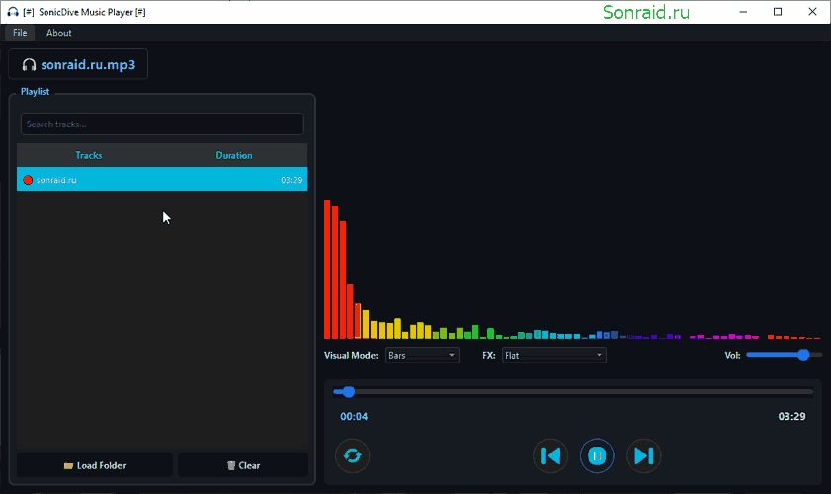Click the volume slider handle

point(803,355)
